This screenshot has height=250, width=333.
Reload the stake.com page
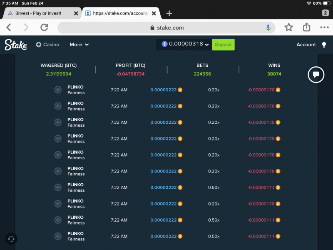click(44, 27)
